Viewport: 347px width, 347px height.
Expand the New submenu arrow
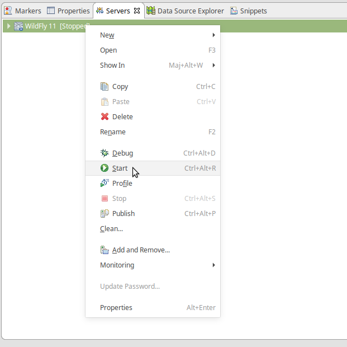tap(213, 35)
